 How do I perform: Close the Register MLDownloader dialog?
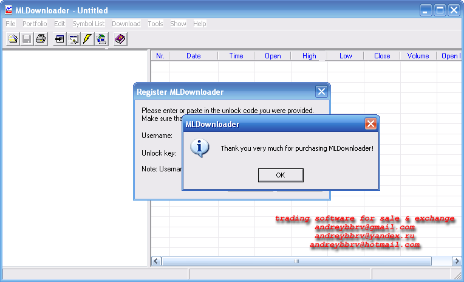coord(322,92)
